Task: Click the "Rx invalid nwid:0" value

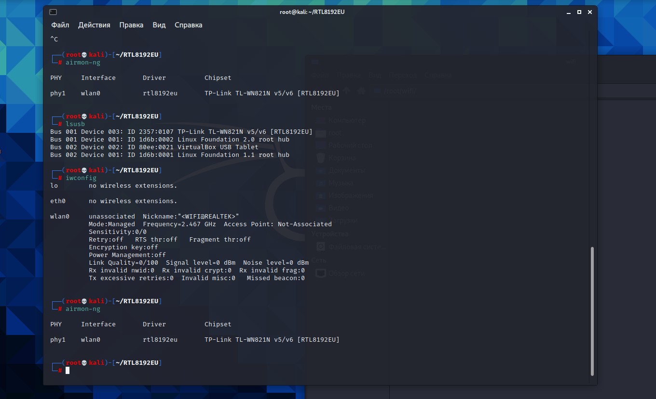Action: (122, 270)
